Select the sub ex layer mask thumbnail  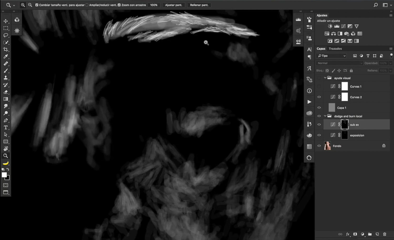[x=345, y=124]
